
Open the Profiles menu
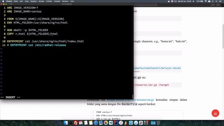(49, 1)
